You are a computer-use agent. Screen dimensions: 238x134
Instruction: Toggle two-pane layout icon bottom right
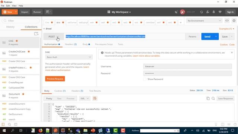[x=222, y=124]
